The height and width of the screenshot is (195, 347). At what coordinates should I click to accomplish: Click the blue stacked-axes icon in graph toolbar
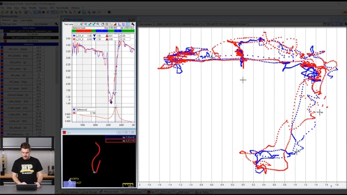tap(124, 24)
